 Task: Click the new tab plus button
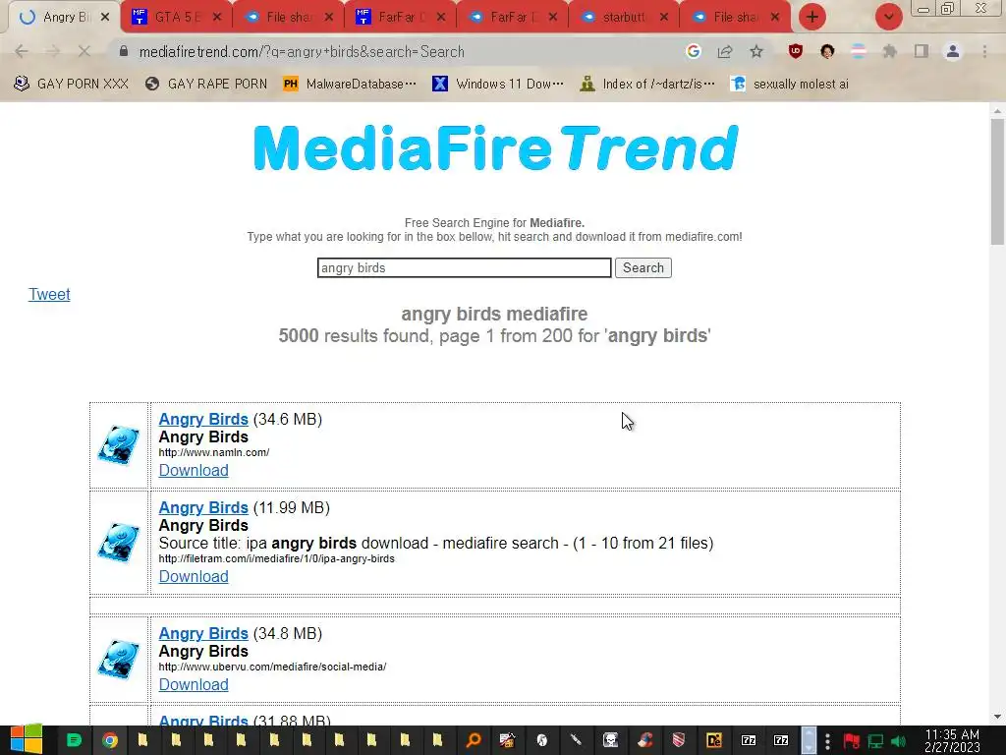tap(811, 17)
